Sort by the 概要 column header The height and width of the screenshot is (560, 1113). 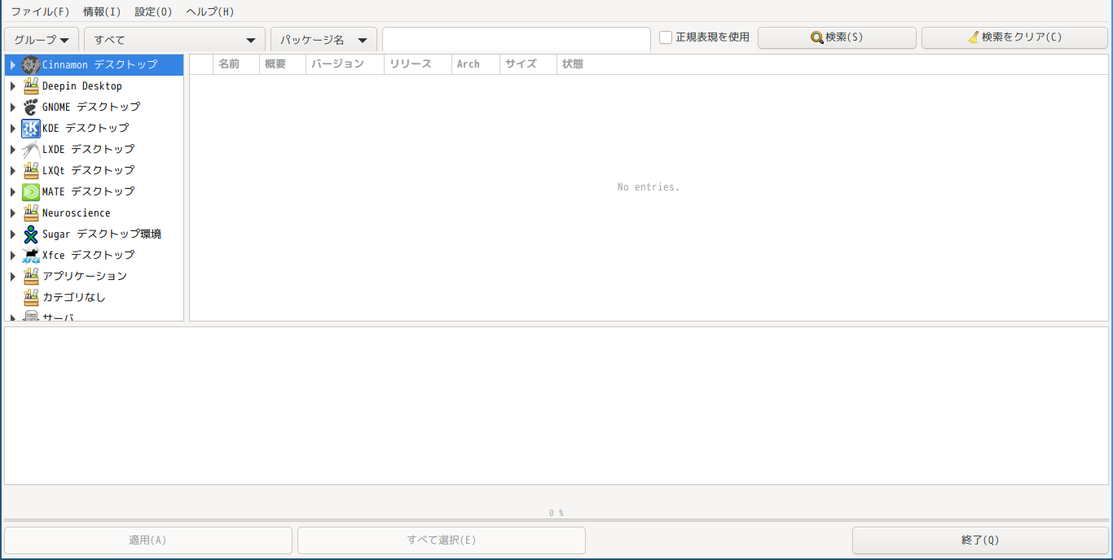tap(283, 64)
